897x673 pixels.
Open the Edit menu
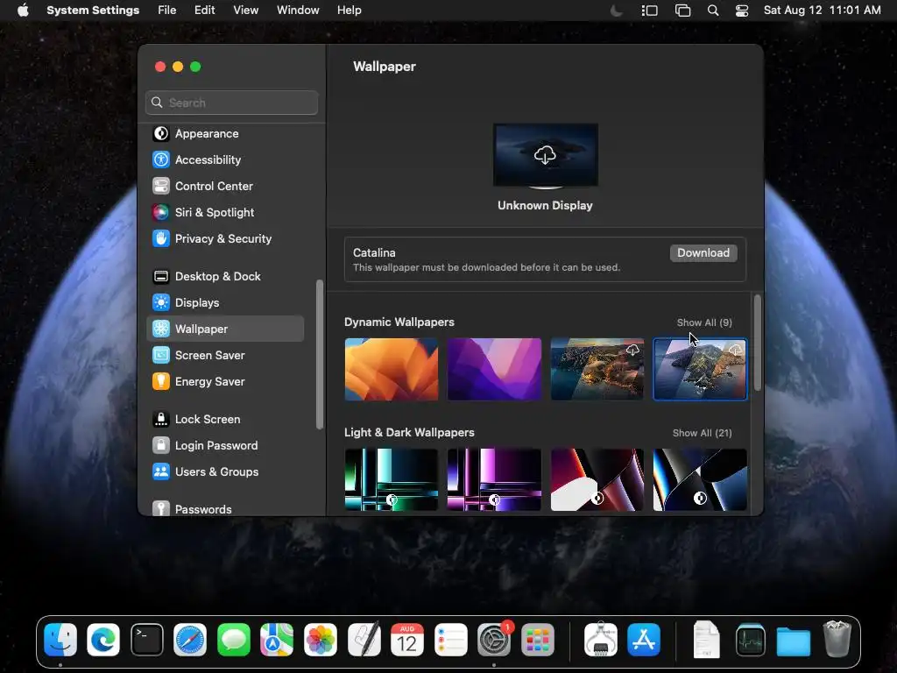(x=204, y=11)
